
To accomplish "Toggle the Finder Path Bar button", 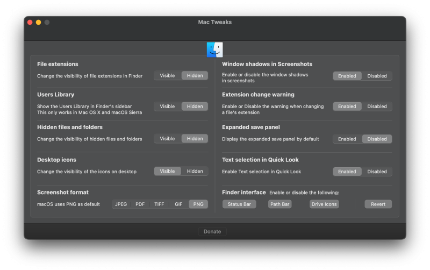I will point(279,204).
